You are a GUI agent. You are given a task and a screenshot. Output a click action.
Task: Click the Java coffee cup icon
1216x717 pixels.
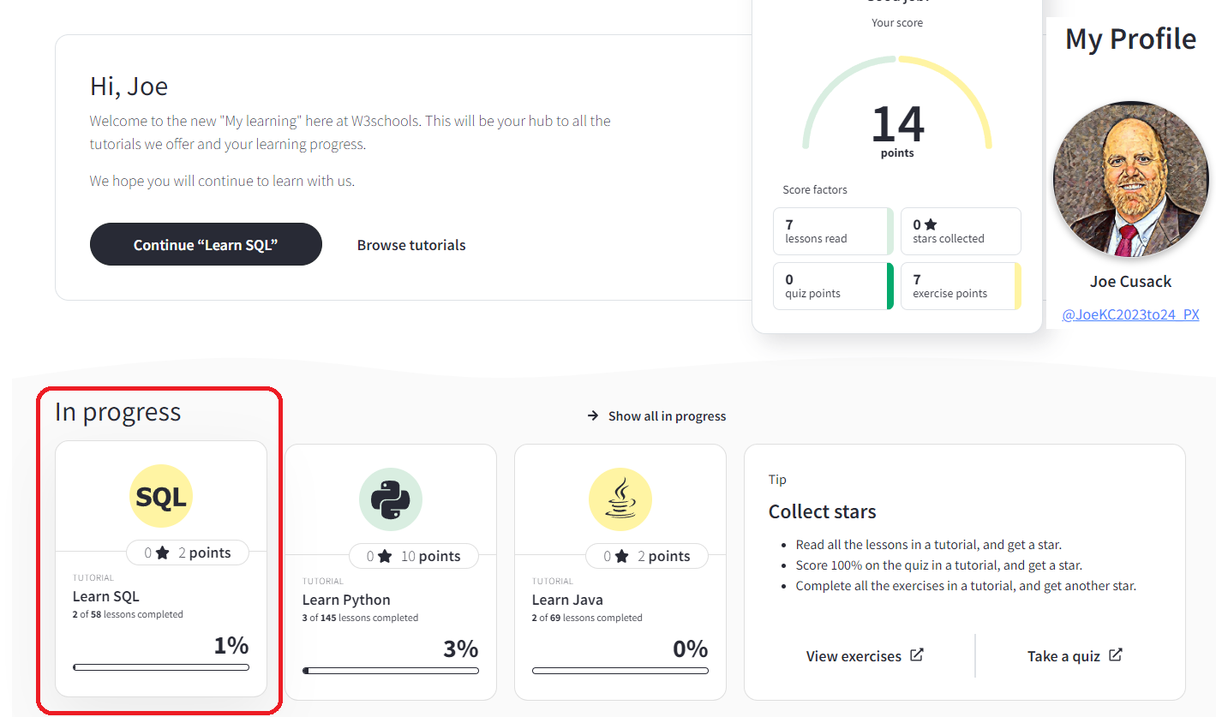pos(620,500)
